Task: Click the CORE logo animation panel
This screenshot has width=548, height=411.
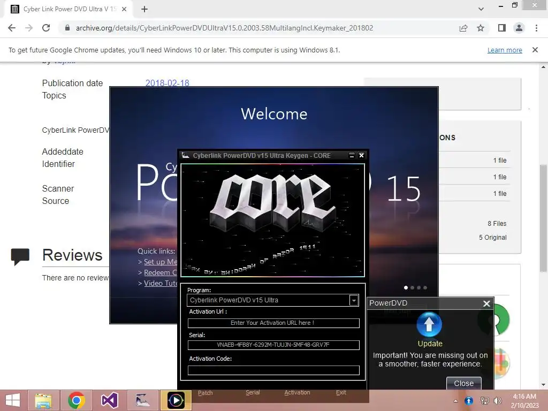Action: (x=272, y=220)
